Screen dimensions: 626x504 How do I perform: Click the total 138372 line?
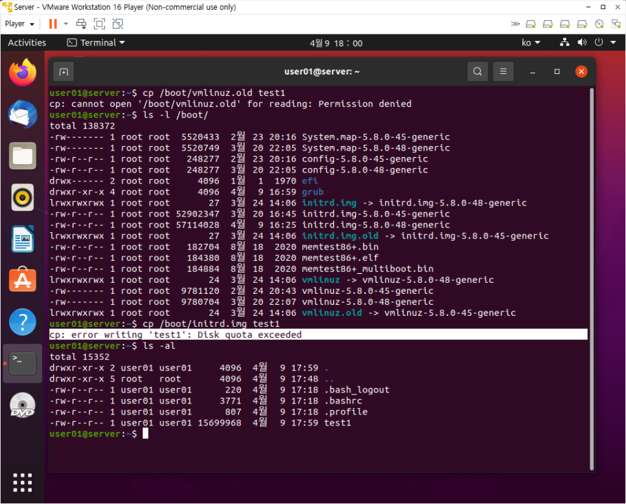82,126
